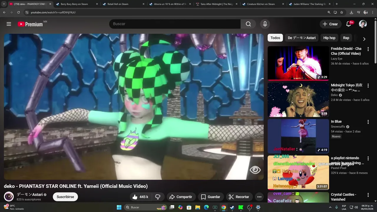Screen dimensions: 377x212
Task: Switch to Ahorra un 10 % tab
Action: 170,4
